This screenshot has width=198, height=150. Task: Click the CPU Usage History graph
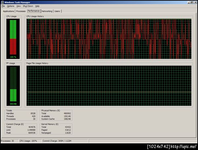coord(109,39)
